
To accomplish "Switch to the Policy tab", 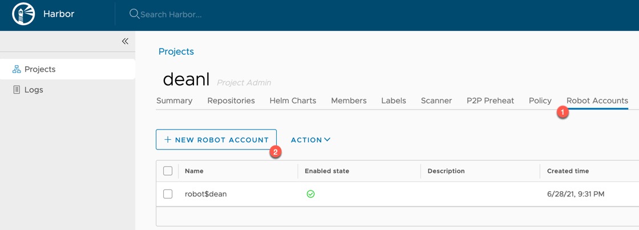I will click(x=540, y=100).
